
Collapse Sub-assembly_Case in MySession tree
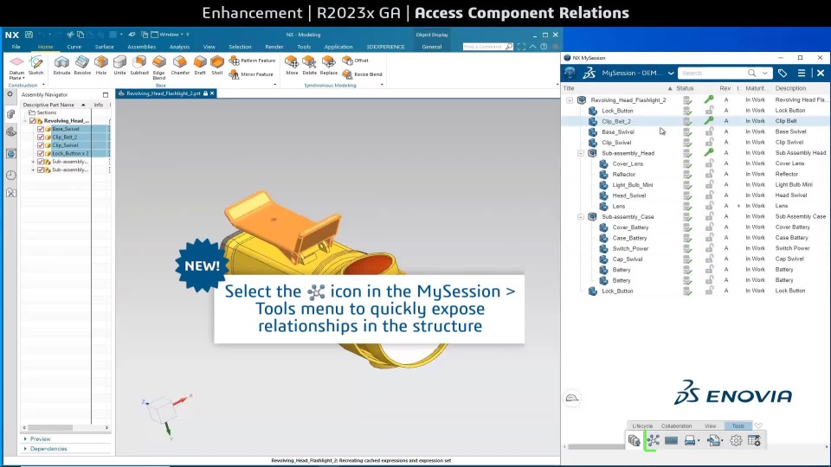[x=580, y=216]
